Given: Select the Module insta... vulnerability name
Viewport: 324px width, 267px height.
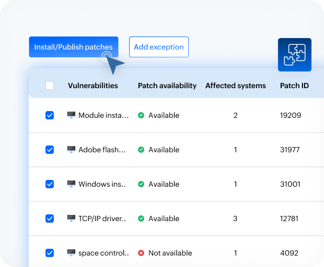Looking at the screenshot, I should (103, 115).
